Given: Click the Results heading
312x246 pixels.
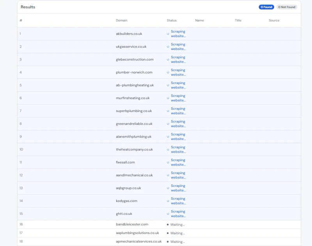Looking at the screenshot, I should [28, 7].
